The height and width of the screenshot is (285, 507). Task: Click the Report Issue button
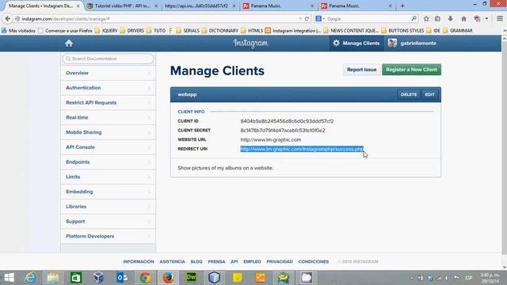tap(361, 70)
